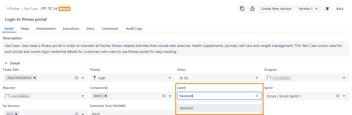Click the Back link
Image resolution: width=352 pixels, height=115 pixels.
click(340, 9)
